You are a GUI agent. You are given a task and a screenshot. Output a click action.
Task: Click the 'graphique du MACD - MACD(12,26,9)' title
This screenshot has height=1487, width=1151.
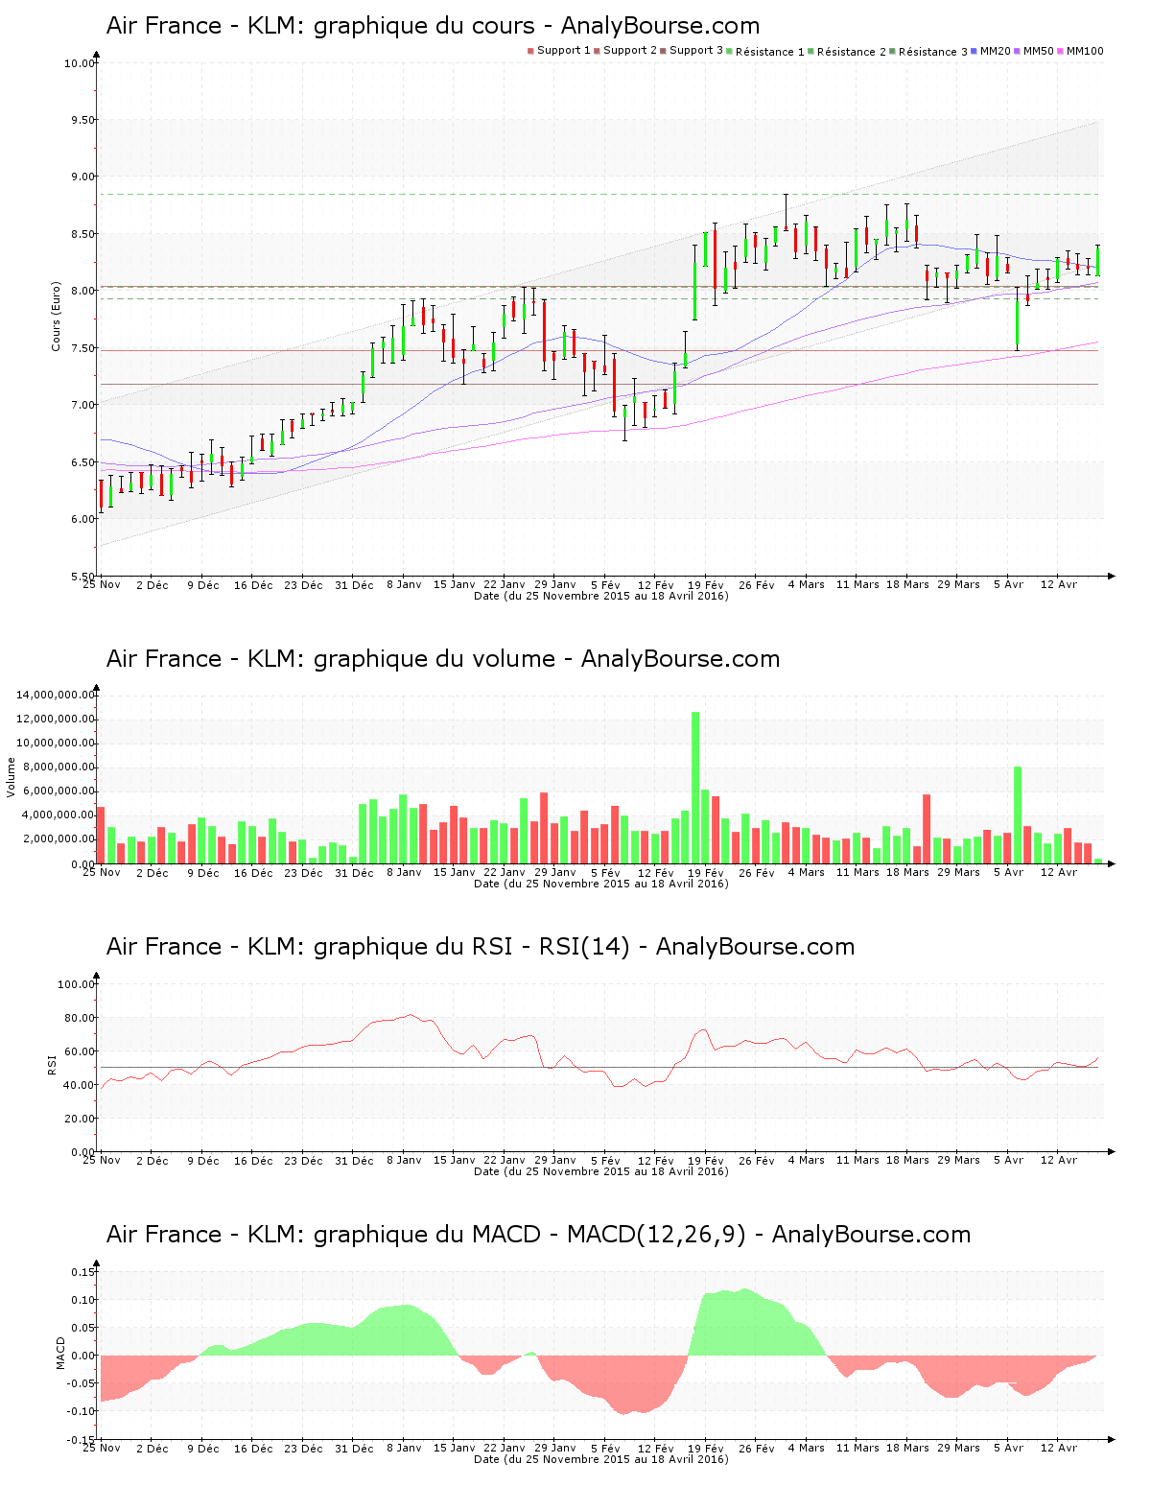538,1235
